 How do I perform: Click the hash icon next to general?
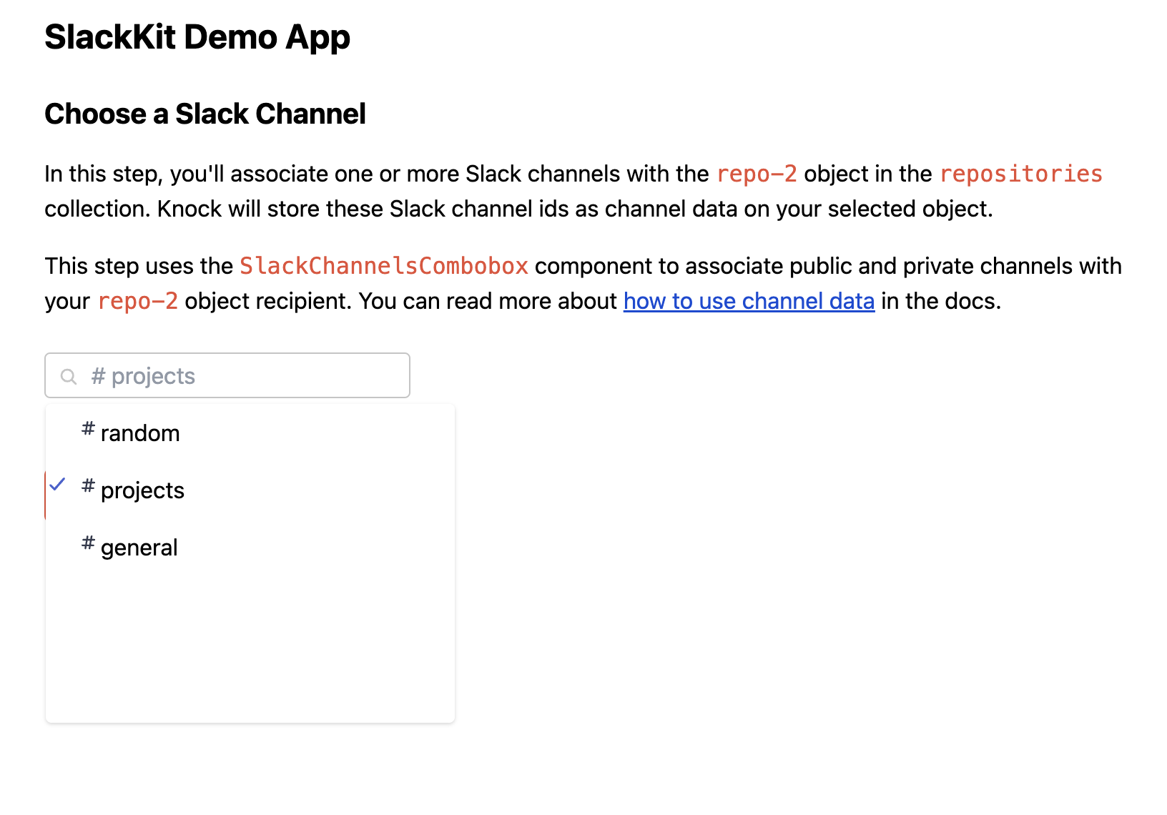click(87, 543)
